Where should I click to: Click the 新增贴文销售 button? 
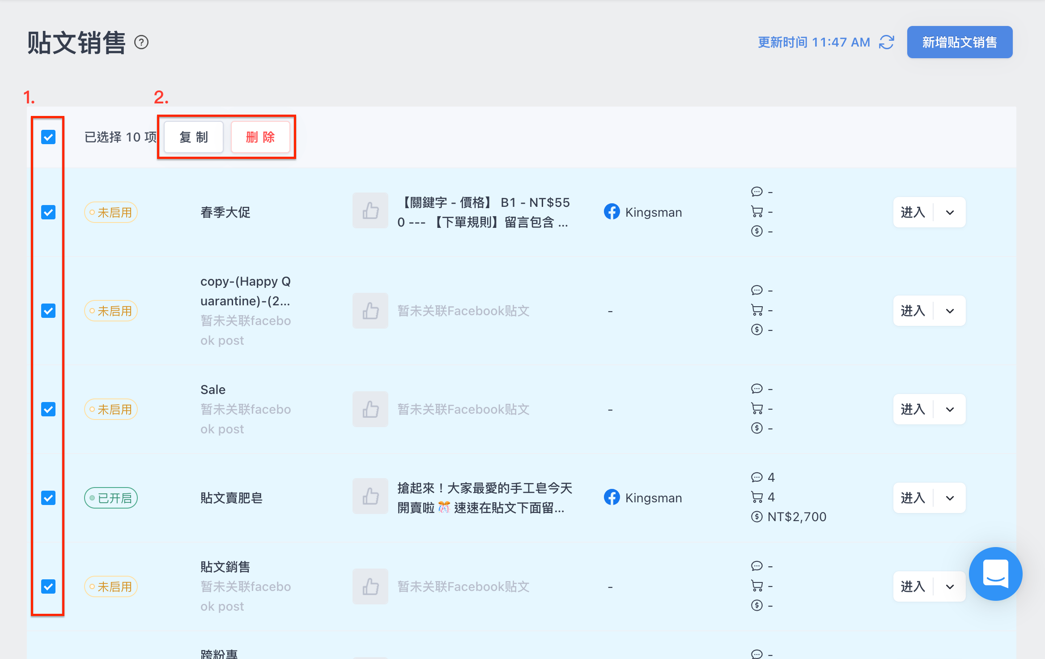(x=960, y=42)
